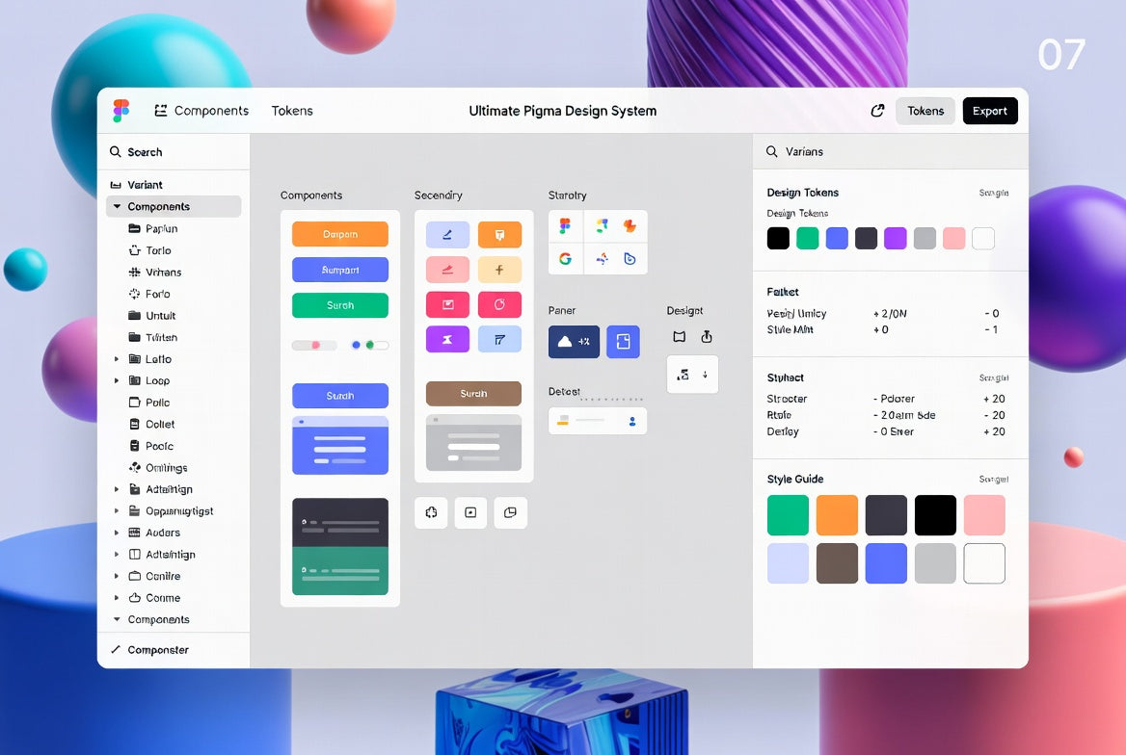Screen dimensions: 1126x755
Task: Select the light blue frame icon tile
Action: [x=499, y=340]
